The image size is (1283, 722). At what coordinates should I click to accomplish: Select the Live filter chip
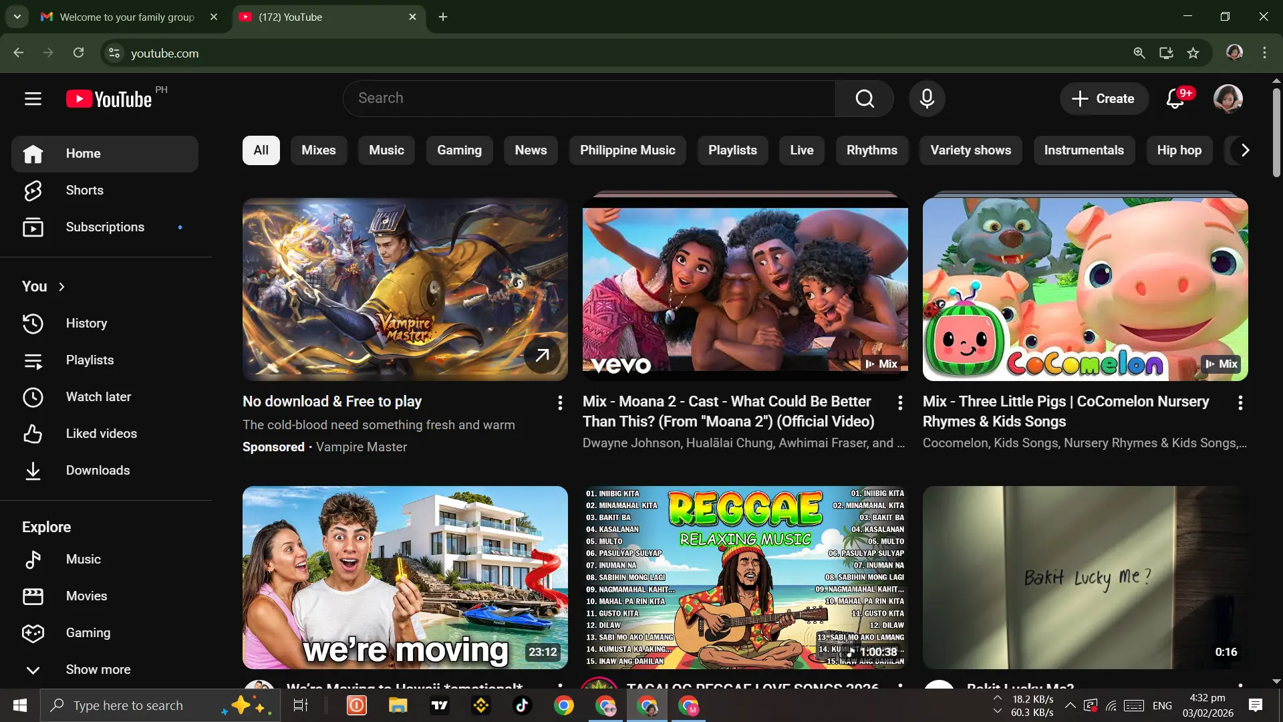(801, 150)
